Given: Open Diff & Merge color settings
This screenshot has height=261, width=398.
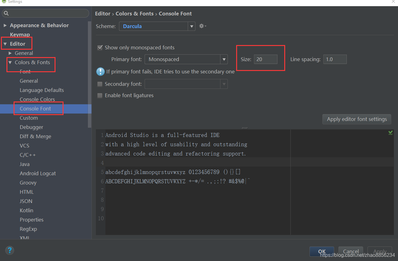Looking at the screenshot, I should click(35, 136).
